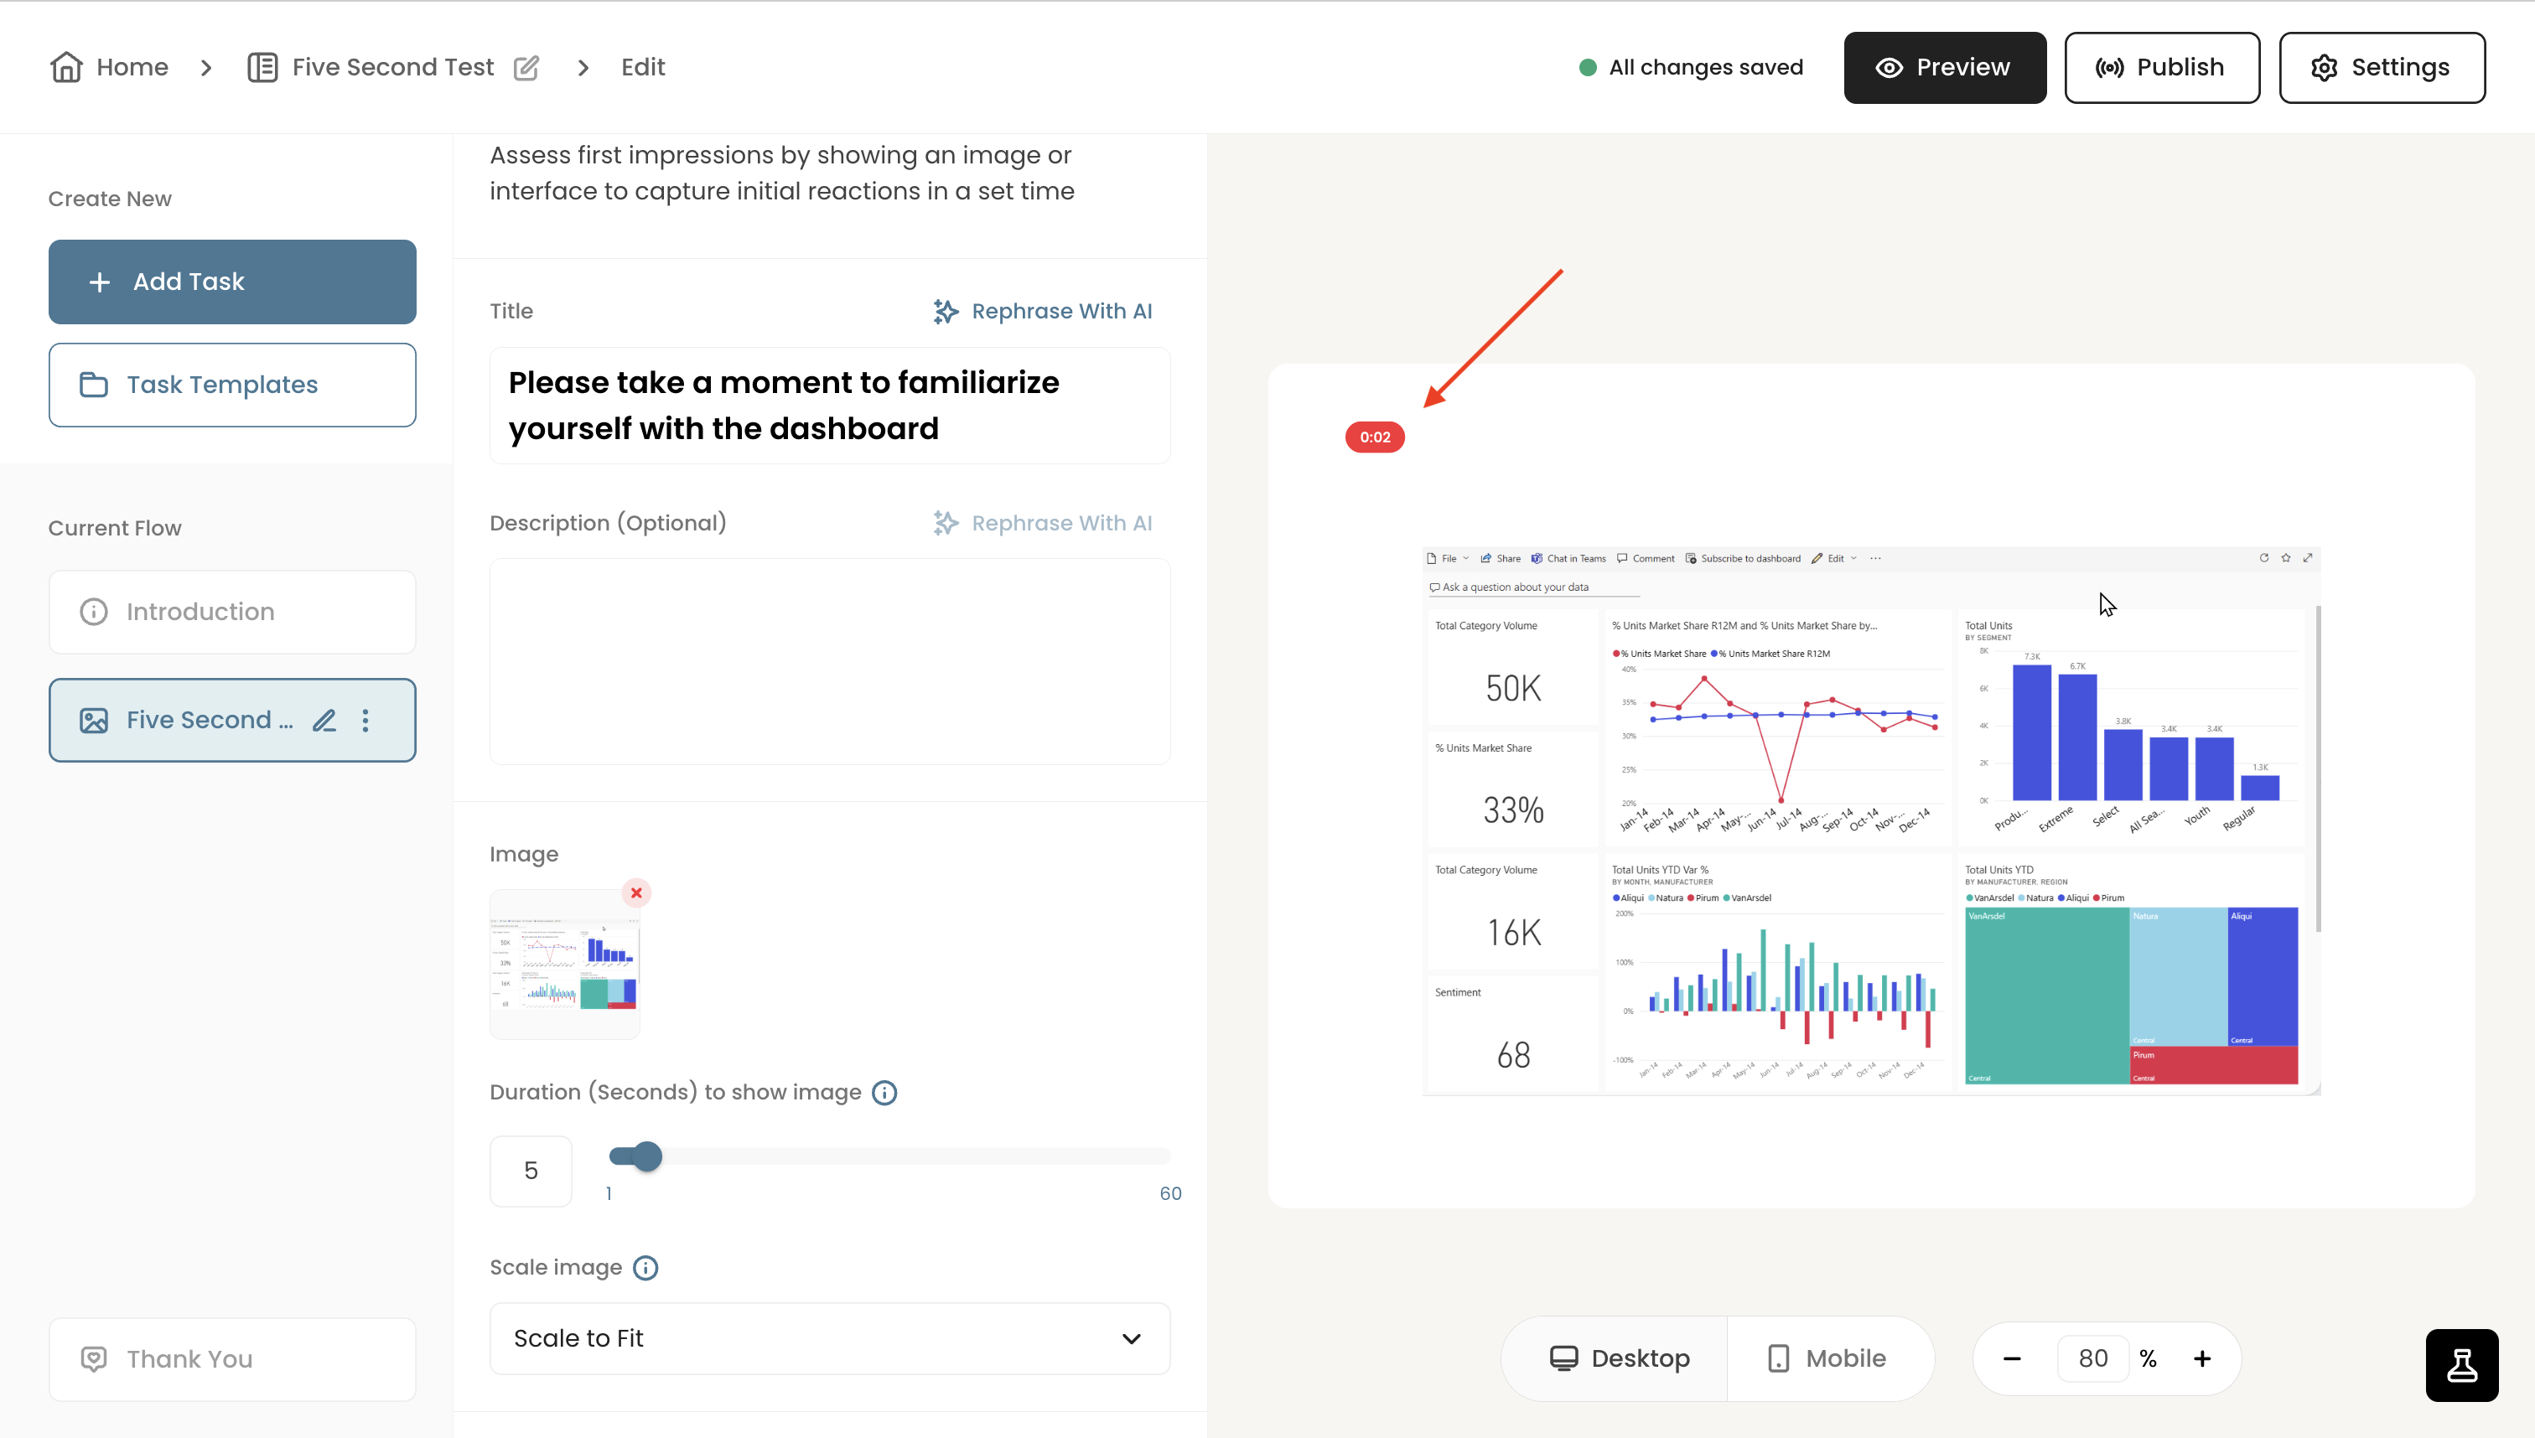Click the Thank You heart message icon
Viewport: 2535px width, 1438px height.
coord(94,1359)
